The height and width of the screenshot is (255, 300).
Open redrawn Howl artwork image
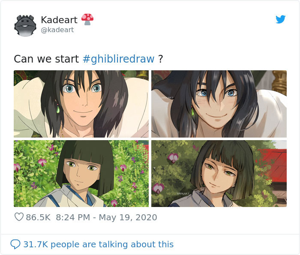[x=219, y=104]
